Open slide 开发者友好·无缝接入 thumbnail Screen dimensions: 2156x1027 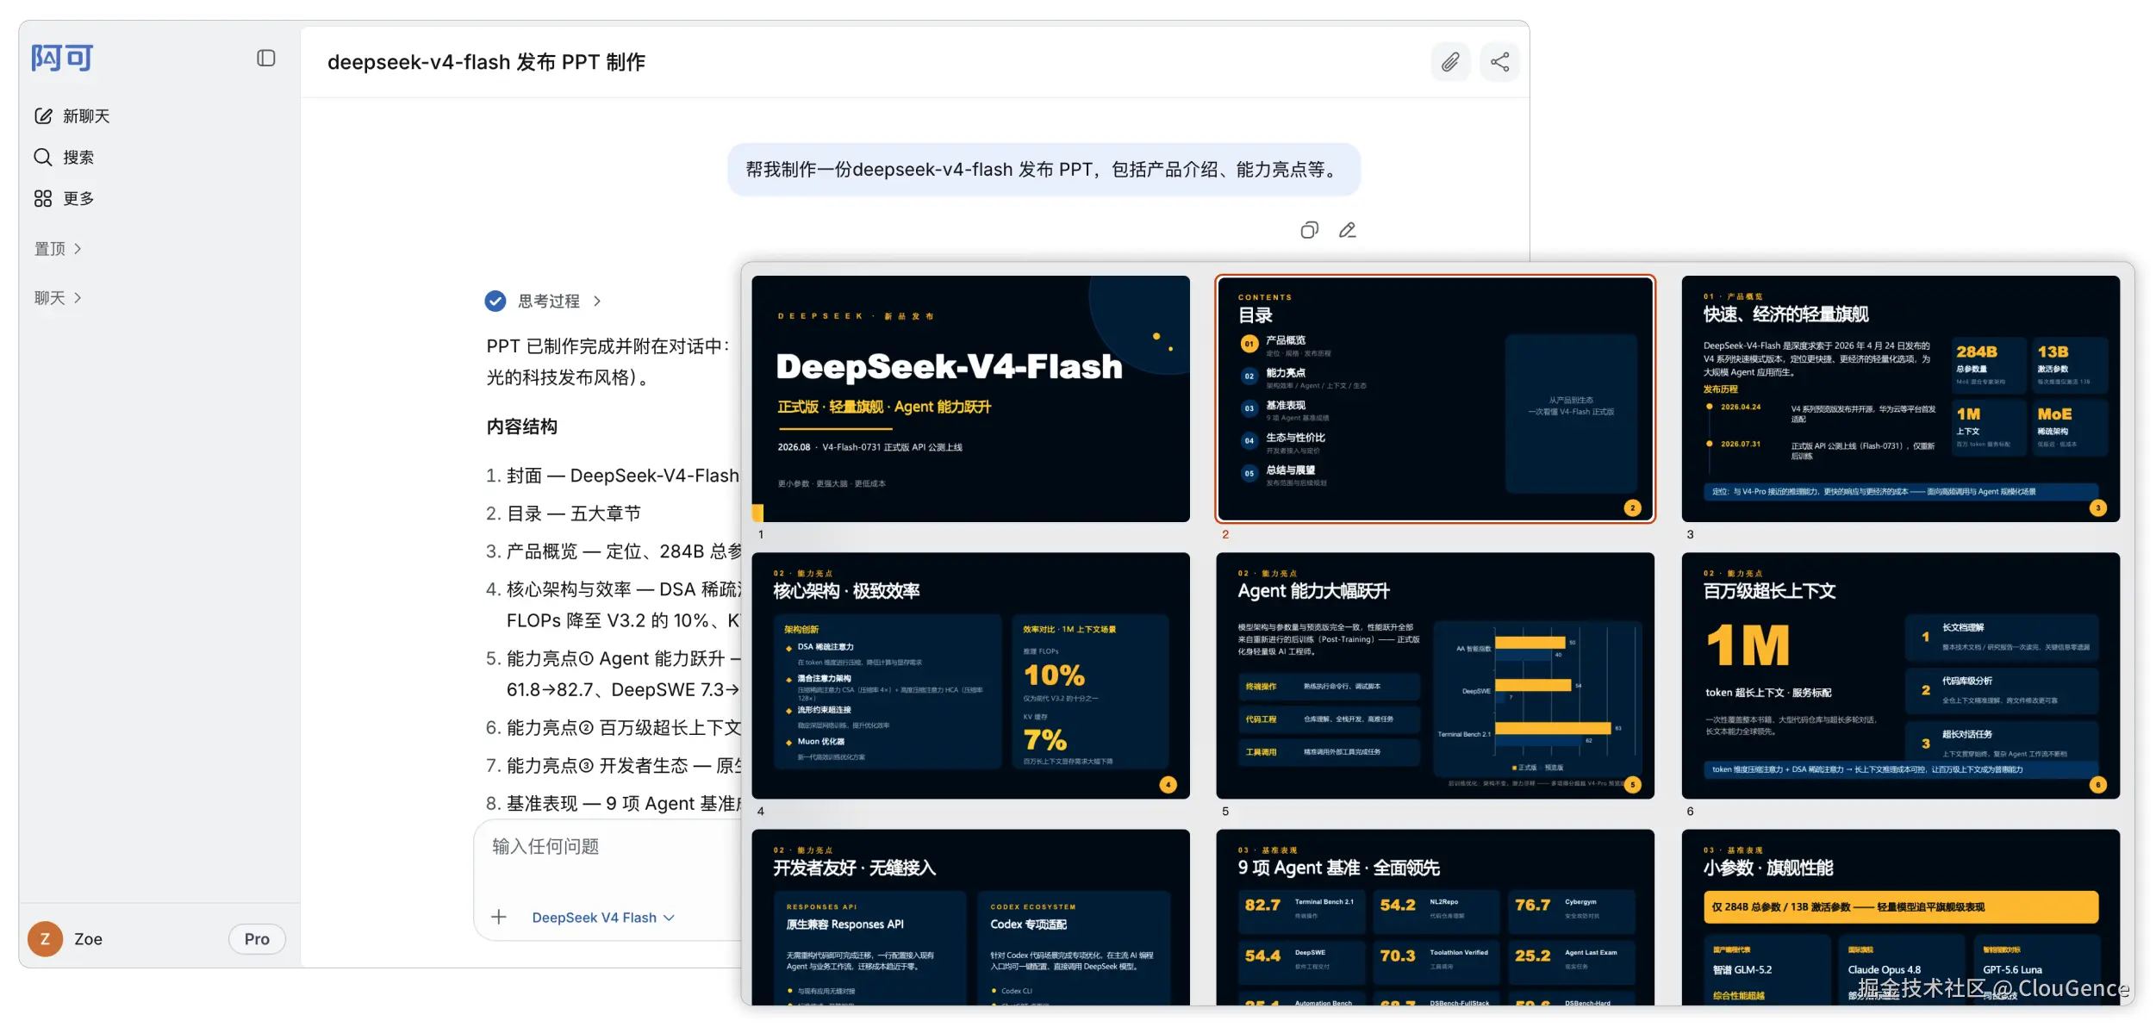point(970,917)
